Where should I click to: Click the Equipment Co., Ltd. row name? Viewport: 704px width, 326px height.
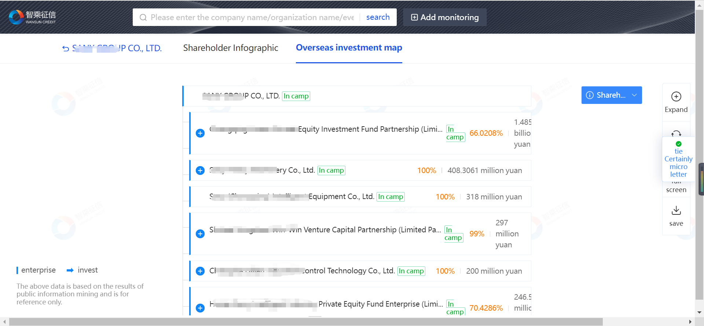292,196
